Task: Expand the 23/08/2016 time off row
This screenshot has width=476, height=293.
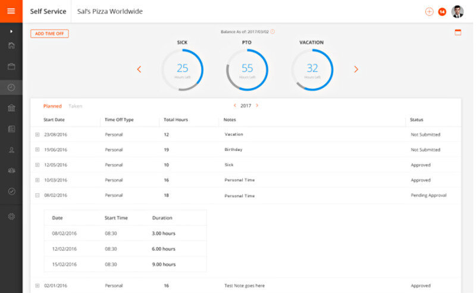Action: click(x=37, y=134)
